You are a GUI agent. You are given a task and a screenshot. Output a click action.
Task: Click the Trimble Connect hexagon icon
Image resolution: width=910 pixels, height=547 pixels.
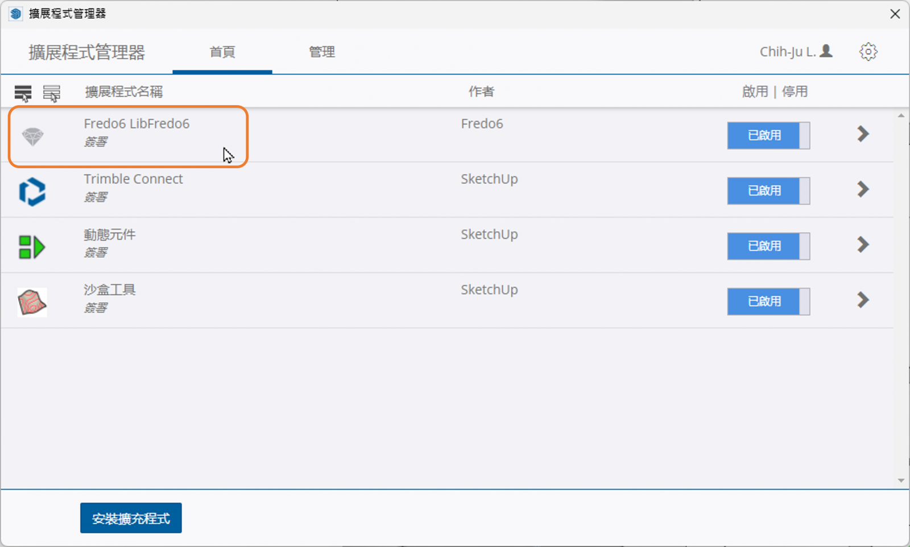coord(32,191)
